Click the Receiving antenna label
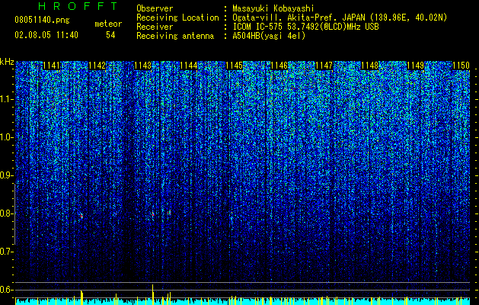This screenshot has height=305, width=479. (x=175, y=36)
